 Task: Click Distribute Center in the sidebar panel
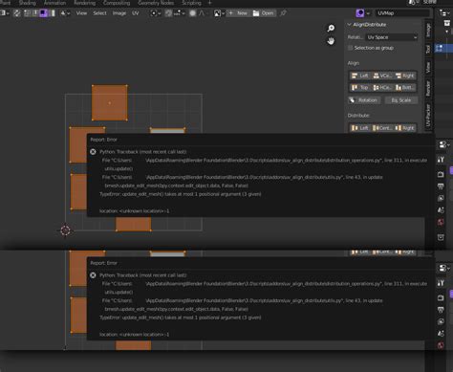click(x=382, y=128)
